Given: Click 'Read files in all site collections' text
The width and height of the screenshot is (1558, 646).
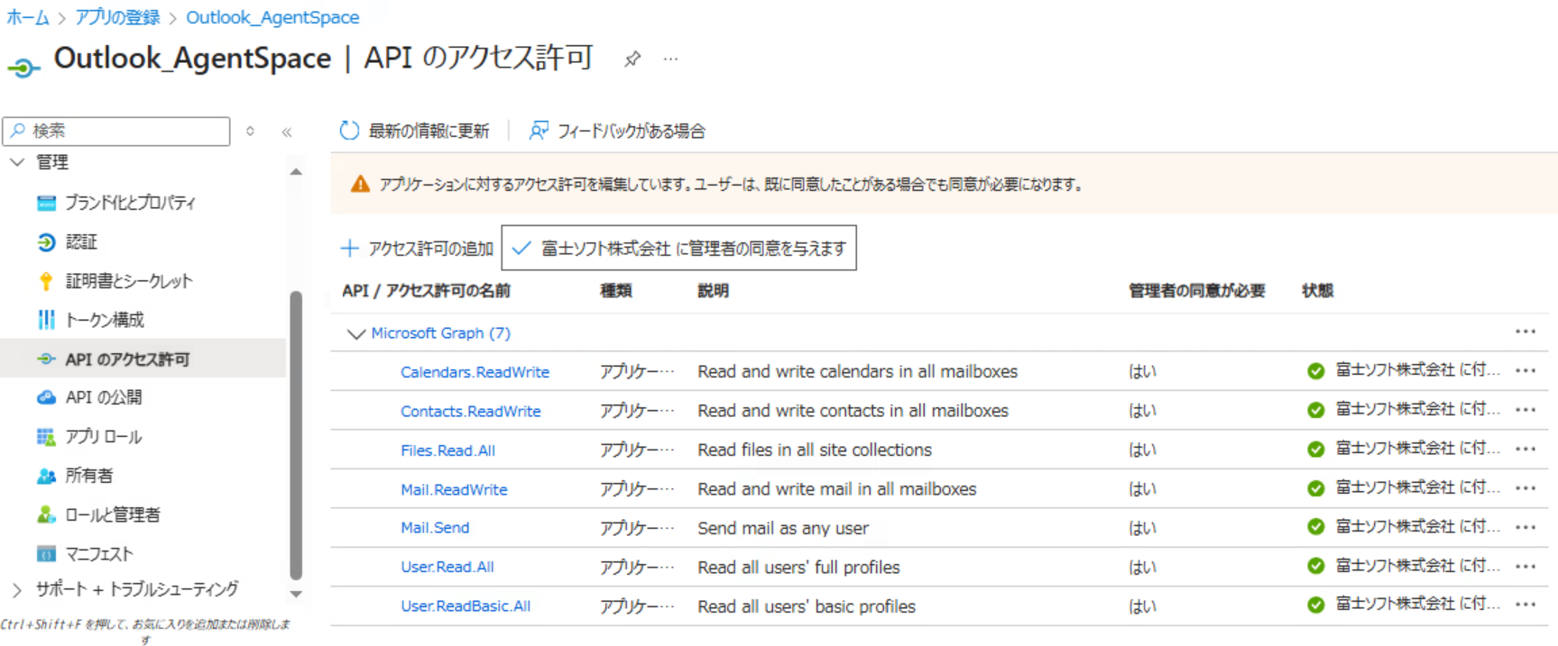Looking at the screenshot, I should tap(815, 450).
